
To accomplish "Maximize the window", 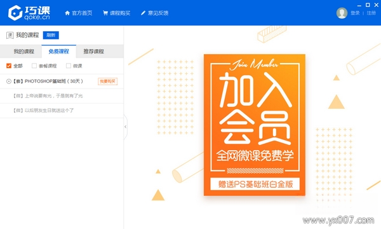I will [x=368, y=5].
